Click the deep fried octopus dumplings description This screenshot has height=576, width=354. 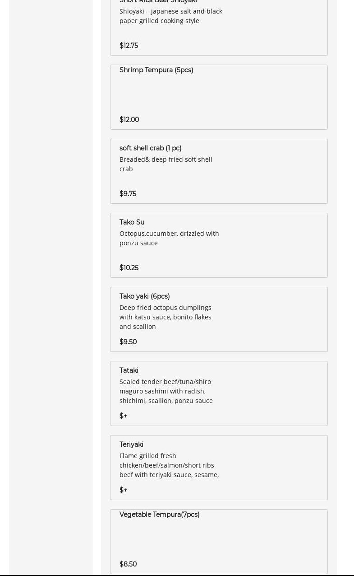tap(165, 317)
